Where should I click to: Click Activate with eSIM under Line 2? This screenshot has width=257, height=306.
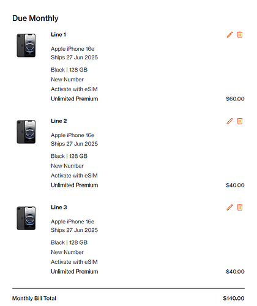(x=74, y=176)
